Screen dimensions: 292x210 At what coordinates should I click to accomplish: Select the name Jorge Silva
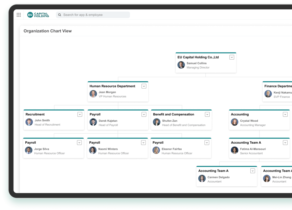pos(42,149)
